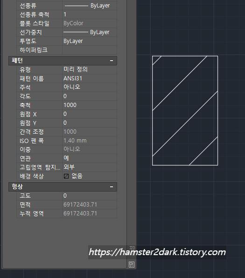
Task: Click the 투명도 ByLayer field
Action: (90, 41)
